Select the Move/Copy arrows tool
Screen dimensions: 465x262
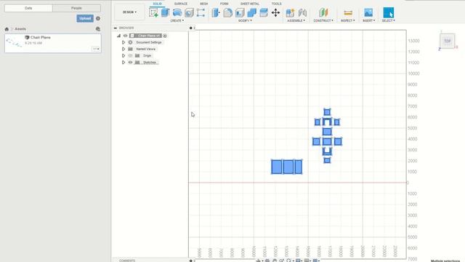point(275,12)
